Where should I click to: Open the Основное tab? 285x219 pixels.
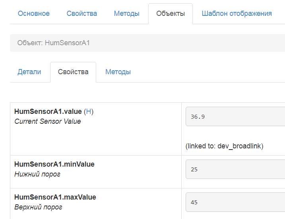tap(33, 13)
